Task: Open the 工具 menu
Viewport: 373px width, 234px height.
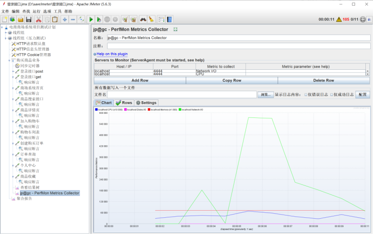Action: pos(58,11)
